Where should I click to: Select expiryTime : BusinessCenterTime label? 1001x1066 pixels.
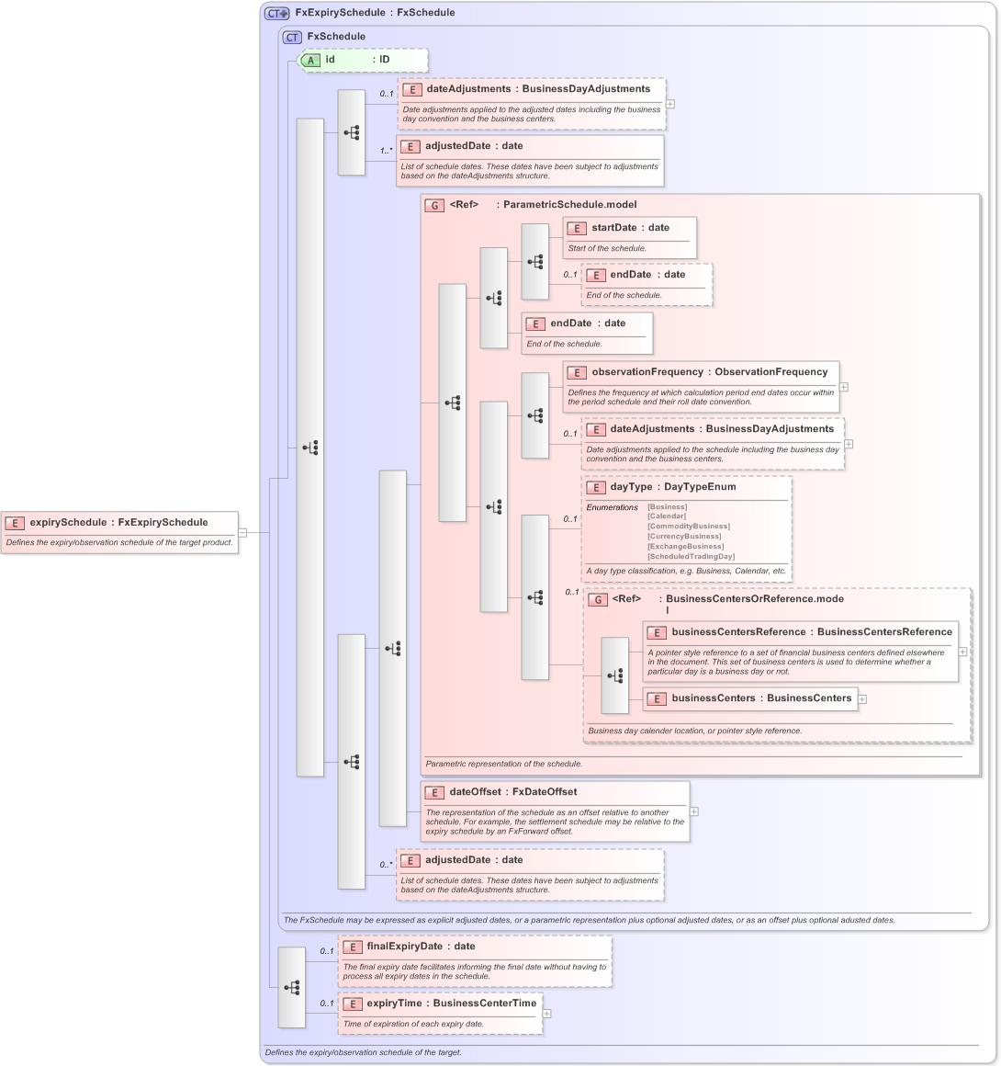point(451,1004)
